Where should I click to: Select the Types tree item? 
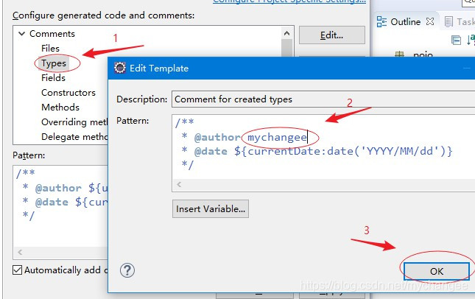[x=54, y=63]
